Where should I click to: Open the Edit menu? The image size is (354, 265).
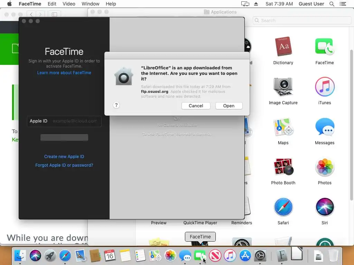click(x=52, y=4)
